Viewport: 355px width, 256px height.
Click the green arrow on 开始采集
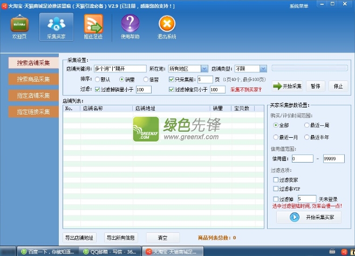277,86
